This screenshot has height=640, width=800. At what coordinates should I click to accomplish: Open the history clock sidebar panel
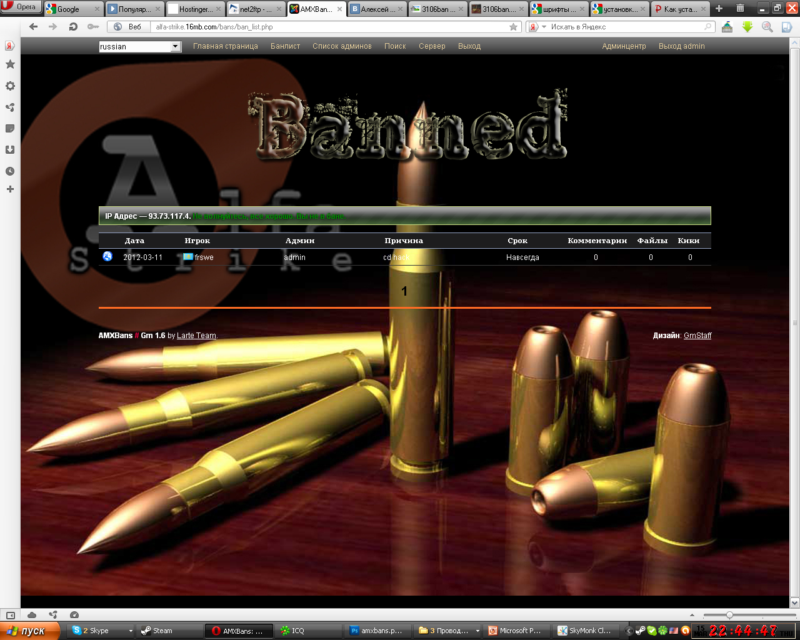click(x=10, y=171)
